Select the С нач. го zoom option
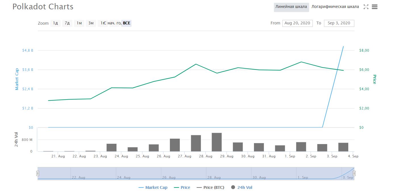The width and height of the screenshot is (398, 192). 112,23
